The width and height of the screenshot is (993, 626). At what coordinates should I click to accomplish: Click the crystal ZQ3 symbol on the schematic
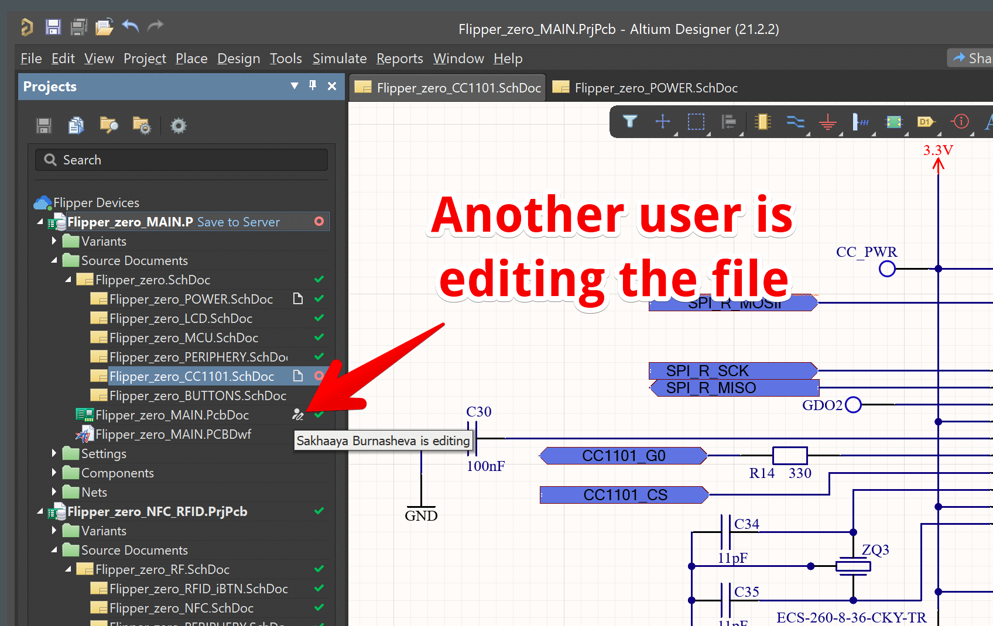tap(853, 566)
